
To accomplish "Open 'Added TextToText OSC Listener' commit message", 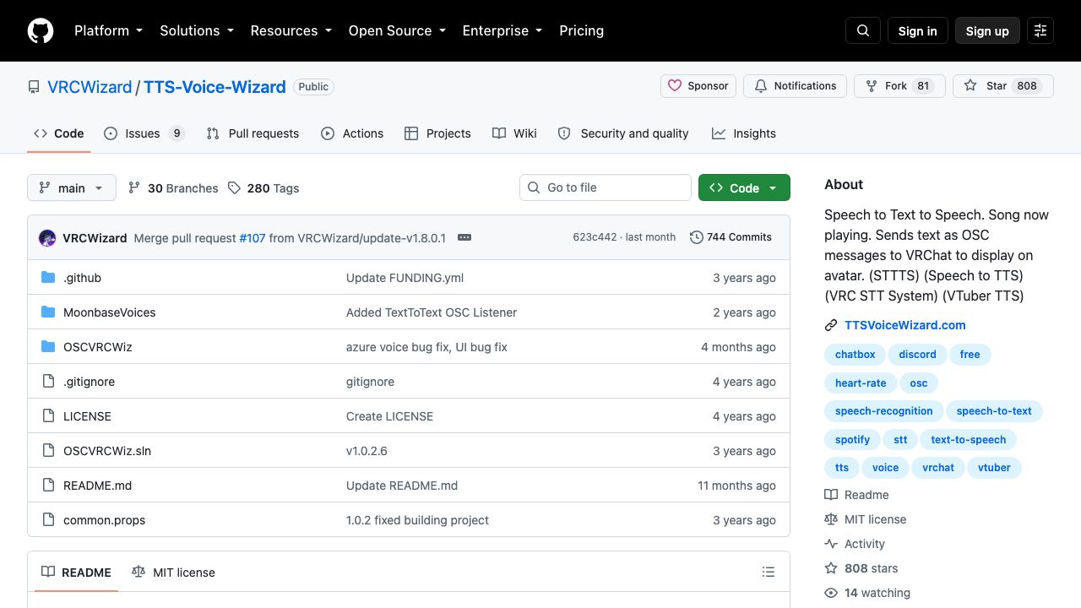I will [x=432, y=312].
